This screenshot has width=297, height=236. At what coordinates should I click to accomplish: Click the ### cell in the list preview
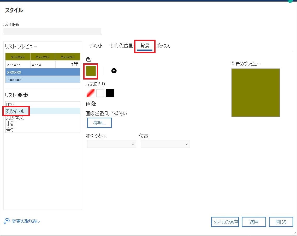pyautogui.click(x=68, y=64)
